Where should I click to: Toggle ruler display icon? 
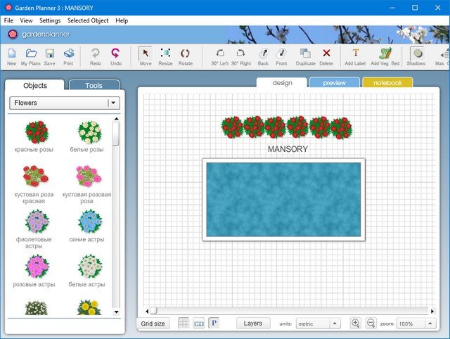(199, 324)
